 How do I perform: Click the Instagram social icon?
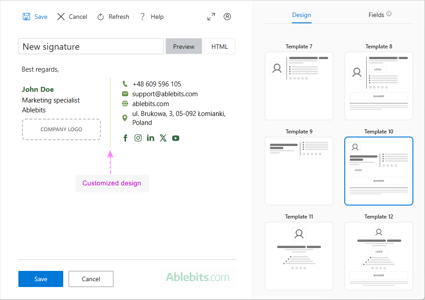pos(138,138)
